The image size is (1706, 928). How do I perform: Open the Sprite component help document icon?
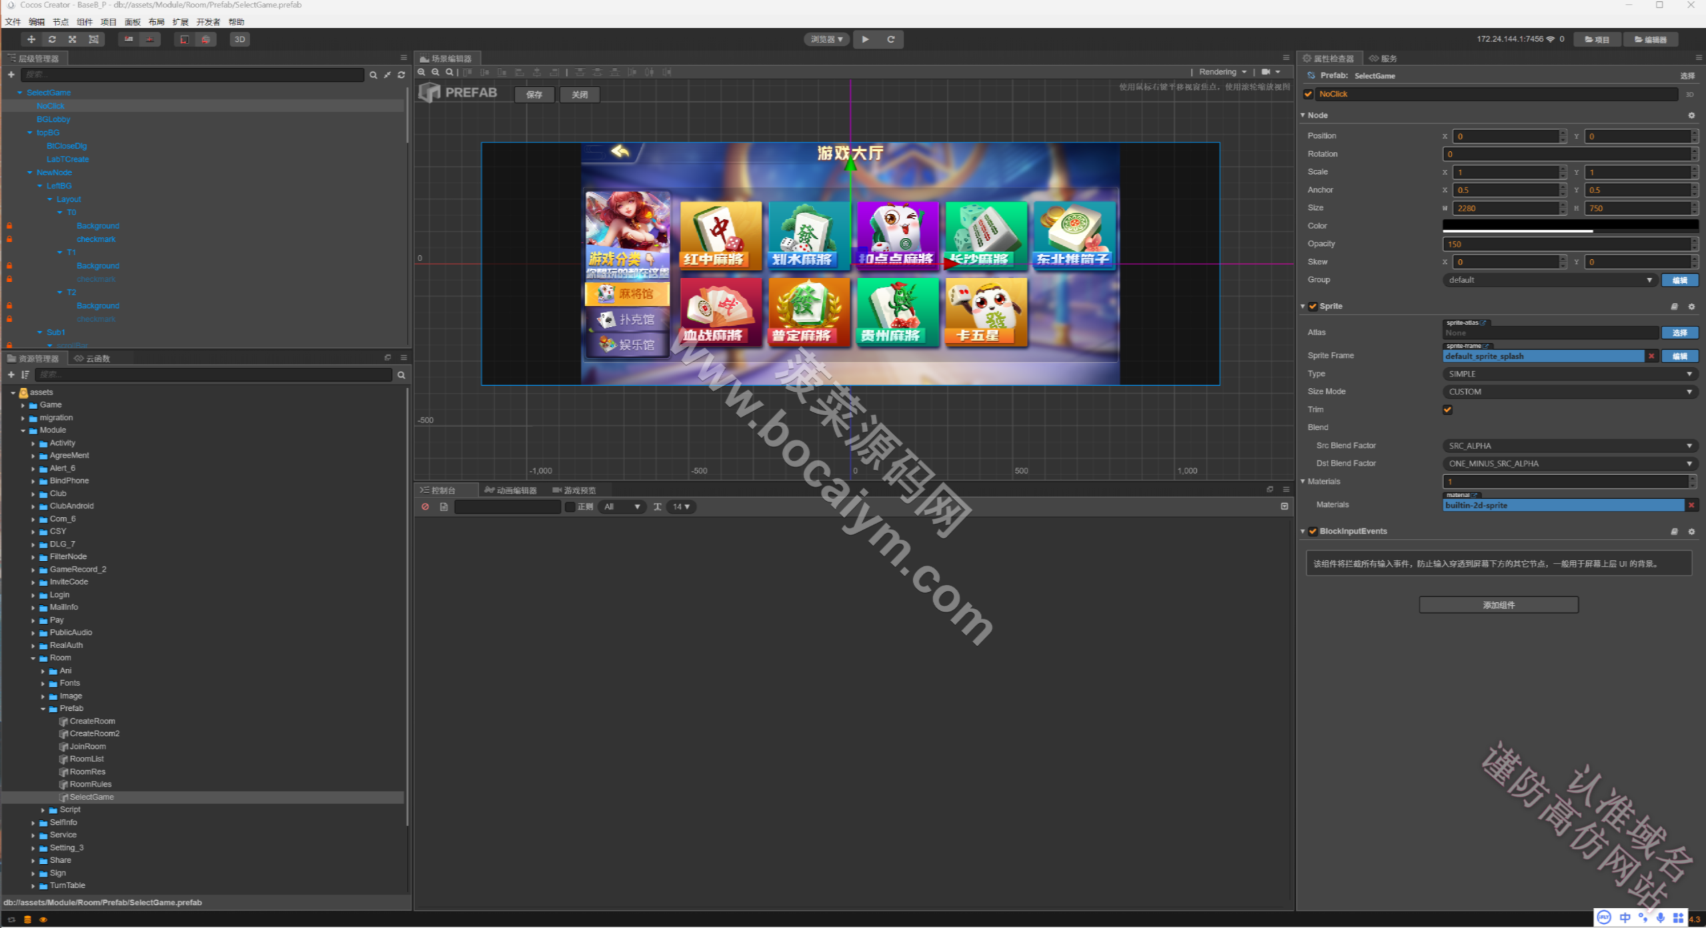[x=1674, y=306]
